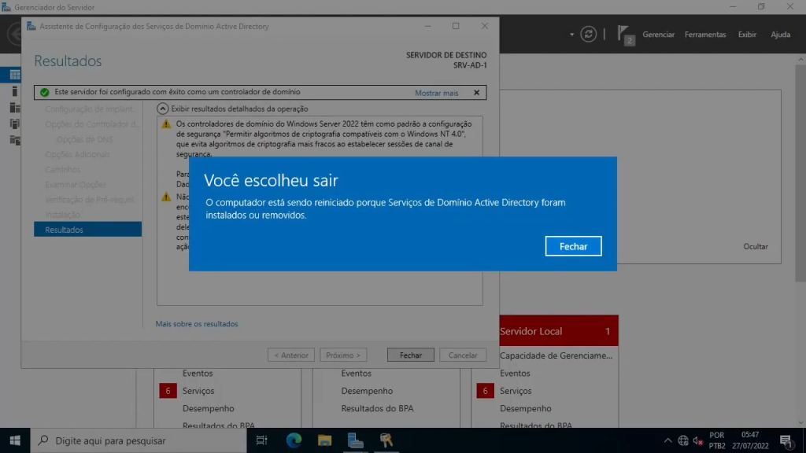Click the wizard's window icon in title bar

(x=31, y=26)
